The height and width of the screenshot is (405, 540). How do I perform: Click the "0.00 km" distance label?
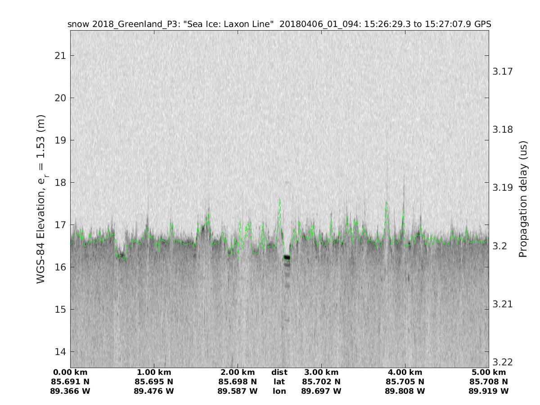point(71,373)
